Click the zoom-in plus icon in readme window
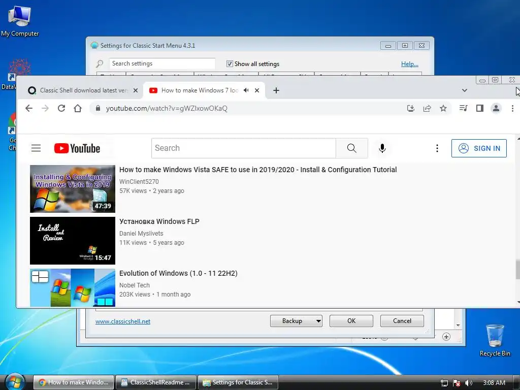The image size is (520, 390). pyautogui.click(x=446, y=337)
